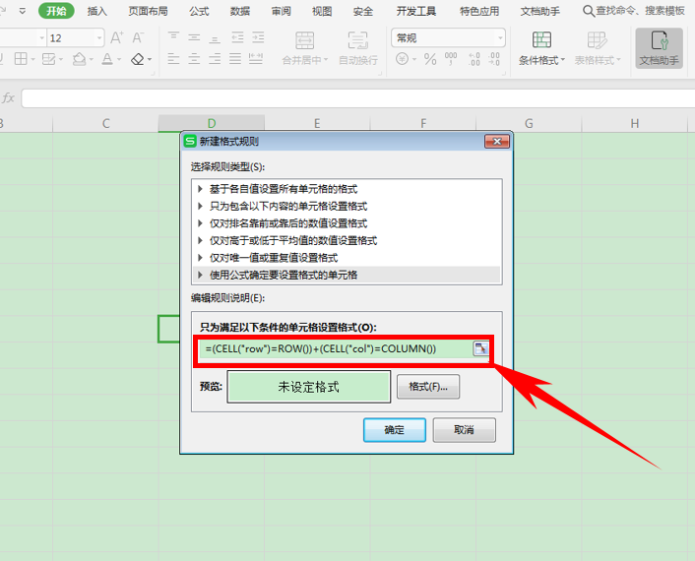This screenshot has width=695, height=561.
Task: Select rule 只为包含以下内容的单元格设置格式
Action: (347, 207)
